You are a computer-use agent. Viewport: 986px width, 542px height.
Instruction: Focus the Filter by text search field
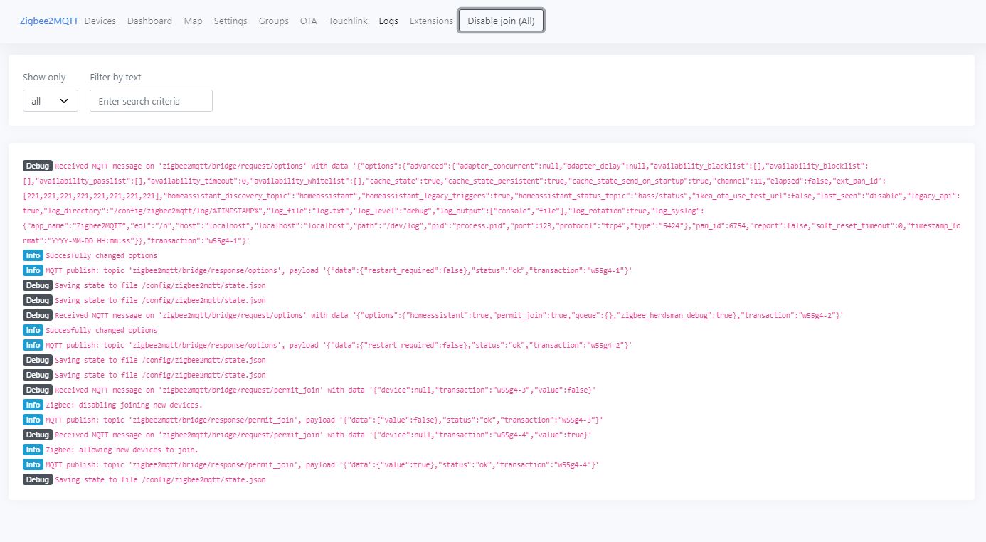[x=151, y=101]
